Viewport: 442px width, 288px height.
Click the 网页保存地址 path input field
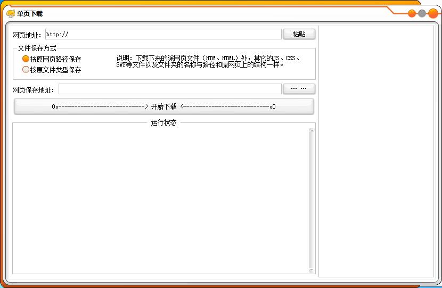[x=170, y=89]
